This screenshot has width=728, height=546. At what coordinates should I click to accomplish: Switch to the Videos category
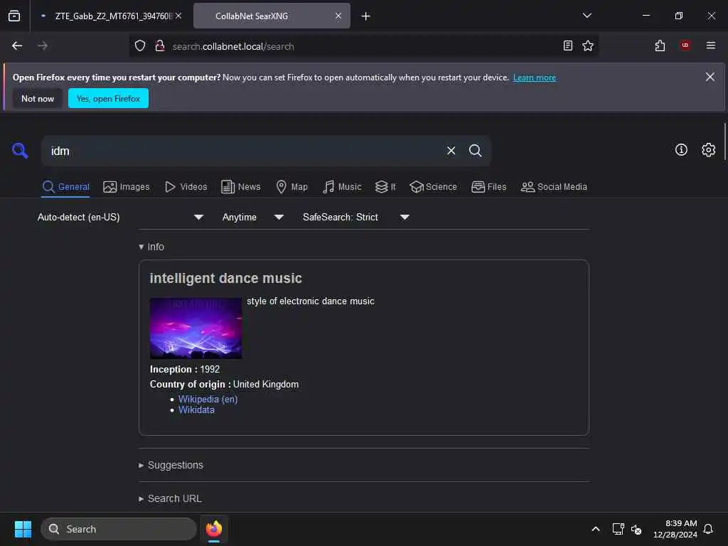pyautogui.click(x=186, y=187)
